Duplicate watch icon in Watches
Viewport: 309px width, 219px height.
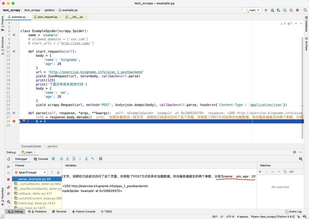[x=285, y=172]
